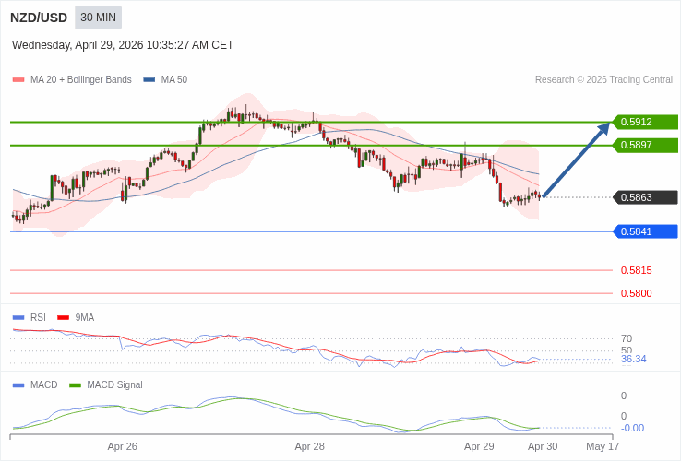Click the NZD/USD pair title

point(39,18)
